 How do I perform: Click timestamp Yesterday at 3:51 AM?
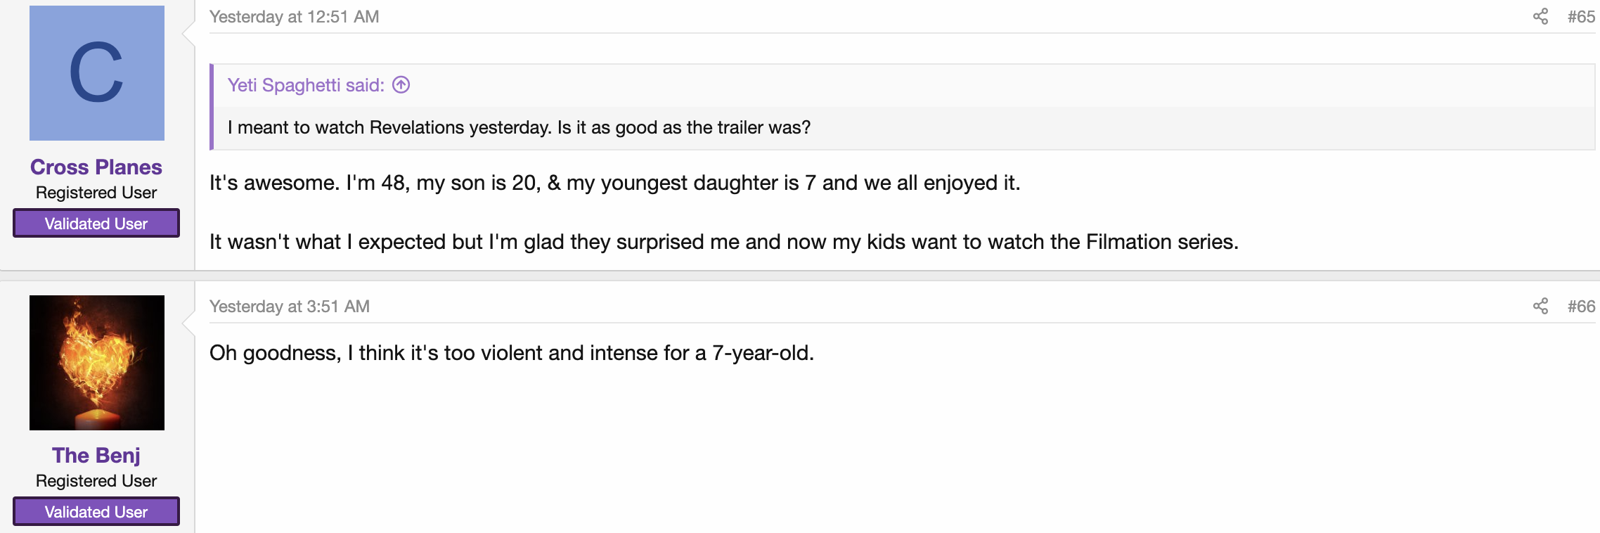[290, 307]
